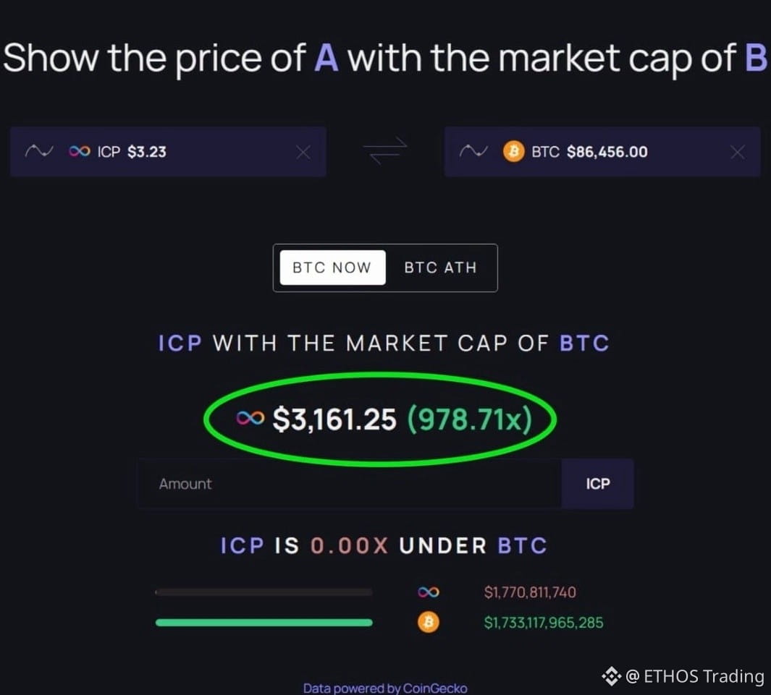Click the Bitcoin logo in the BTC selector
The image size is (771, 695).
tap(513, 151)
